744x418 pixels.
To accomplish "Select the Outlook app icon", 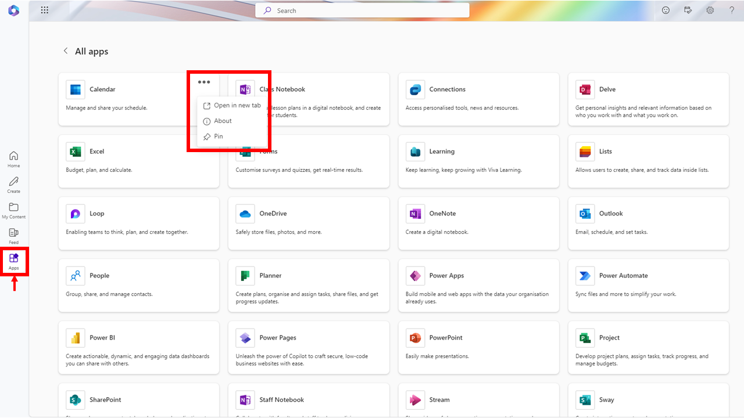I will point(585,213).
